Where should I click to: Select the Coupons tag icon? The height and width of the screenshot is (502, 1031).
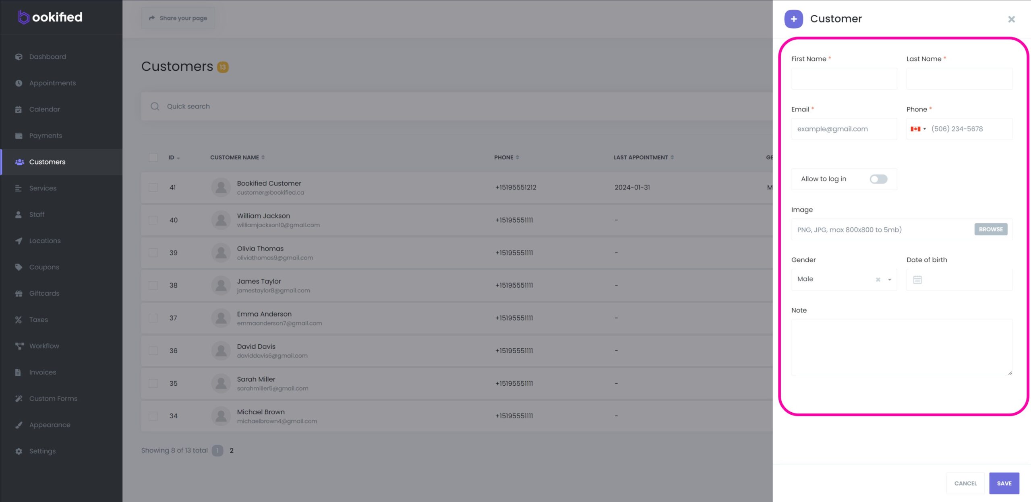point(19,267)
